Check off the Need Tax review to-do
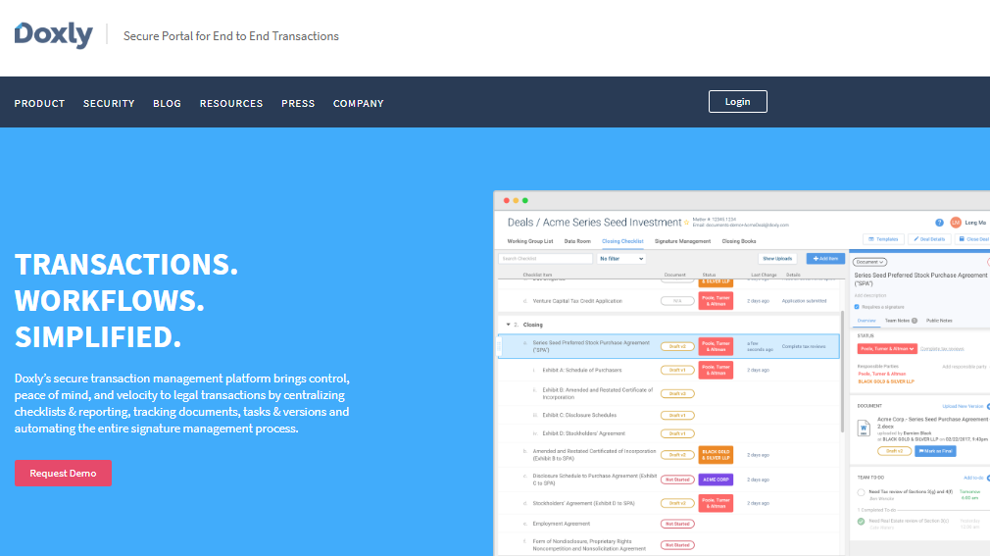 click(x=861, y=492)
